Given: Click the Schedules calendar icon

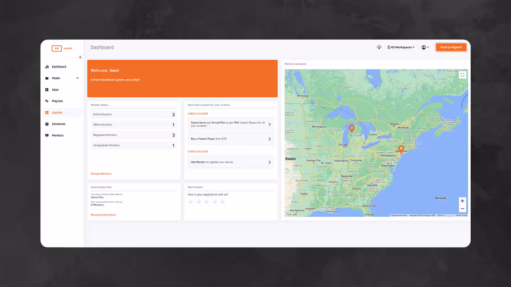Looking at the screenshot, I should [x=47, y=124].
